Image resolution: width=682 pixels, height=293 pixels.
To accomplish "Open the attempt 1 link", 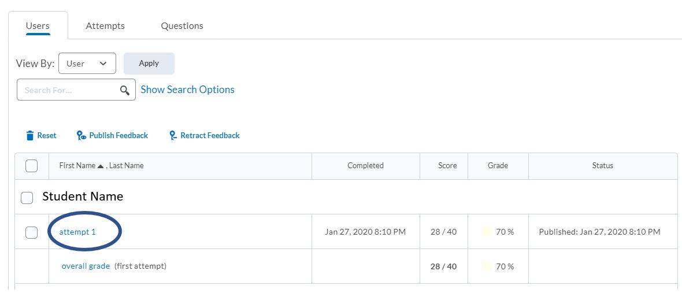I will tap(77, 232).
